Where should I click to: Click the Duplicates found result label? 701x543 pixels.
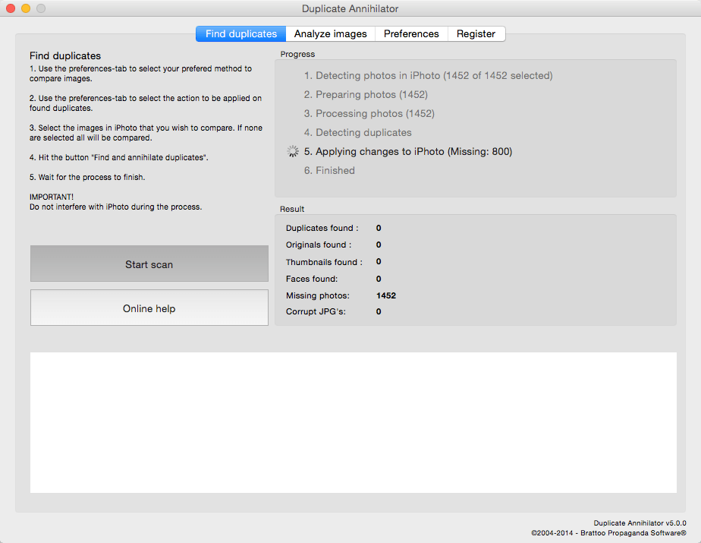click(322, 228)
